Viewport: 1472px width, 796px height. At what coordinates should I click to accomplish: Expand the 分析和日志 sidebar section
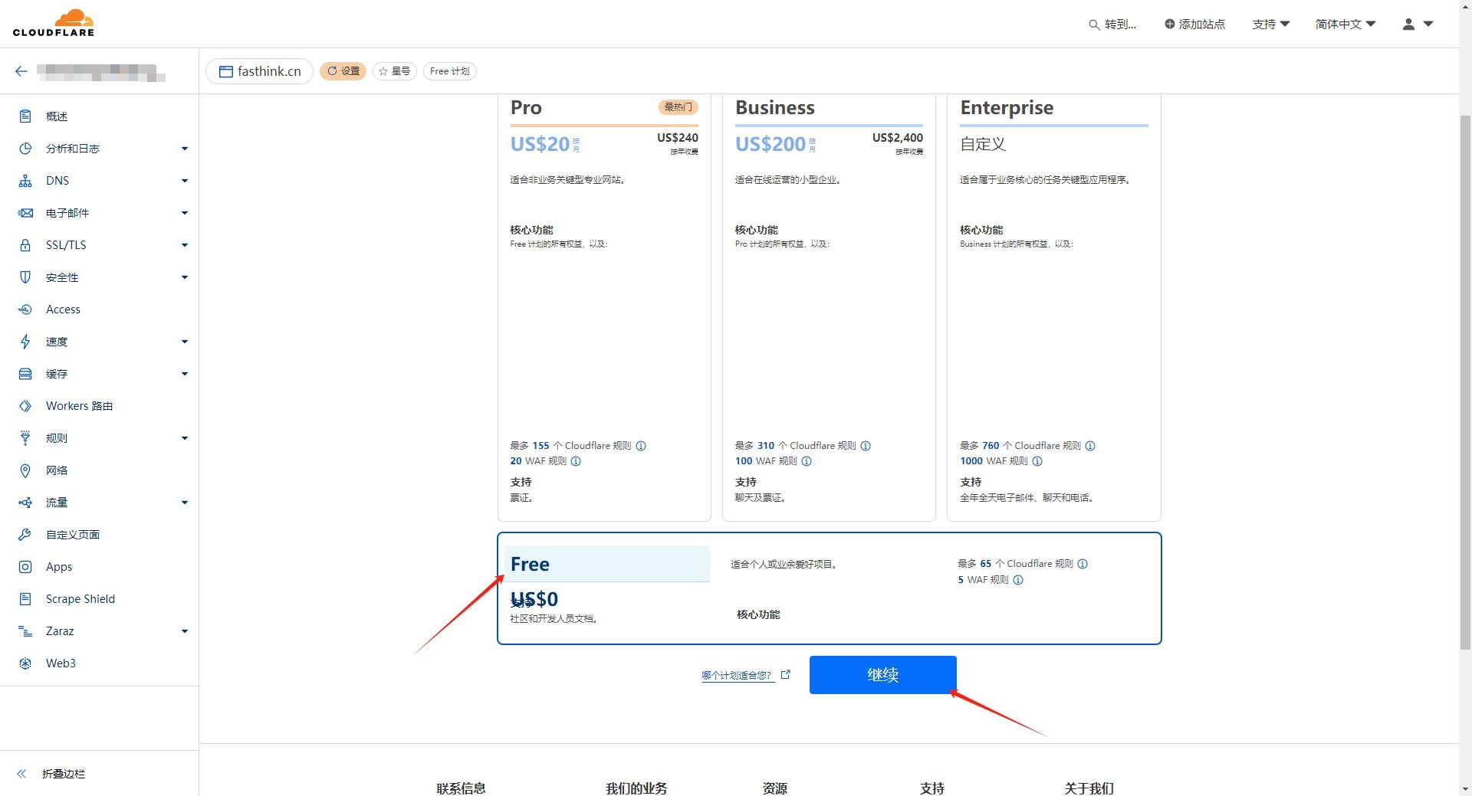click(185, 149)
